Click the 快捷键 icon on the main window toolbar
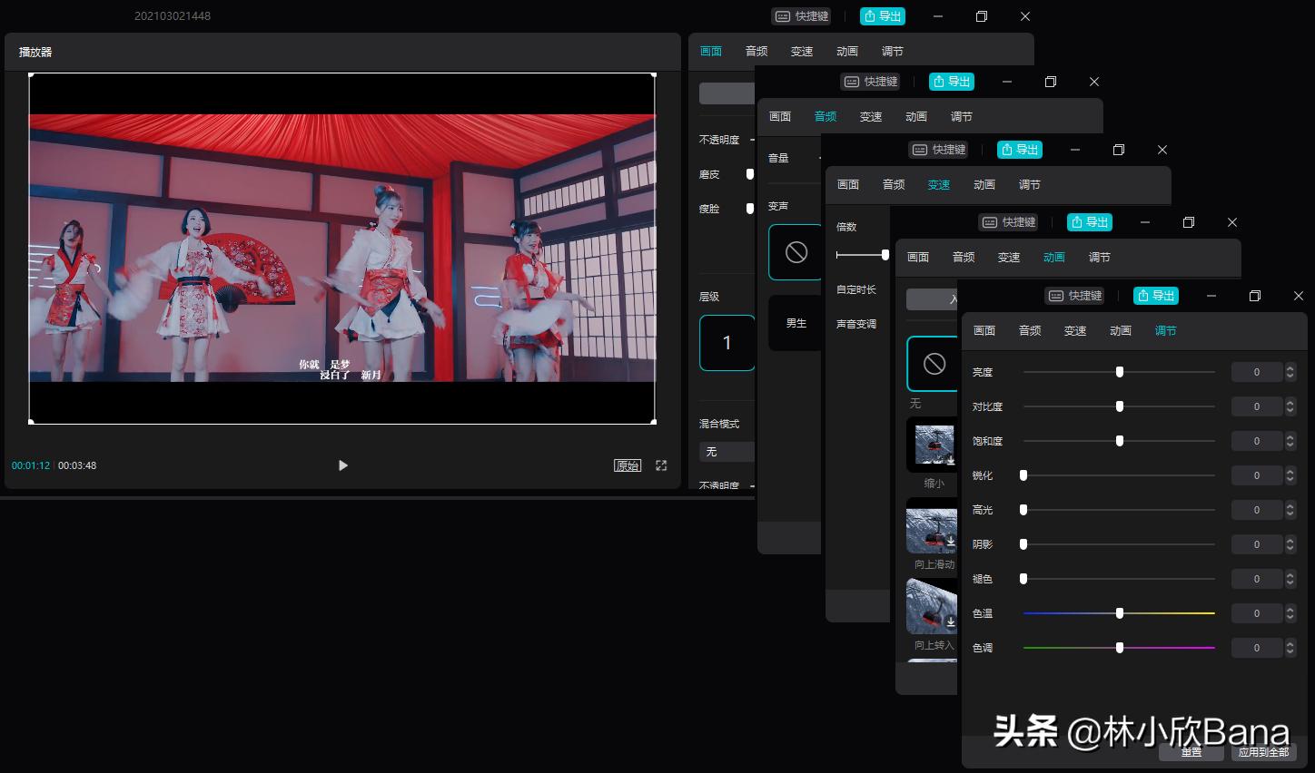Screen dimensions: 1315x773 801,15
